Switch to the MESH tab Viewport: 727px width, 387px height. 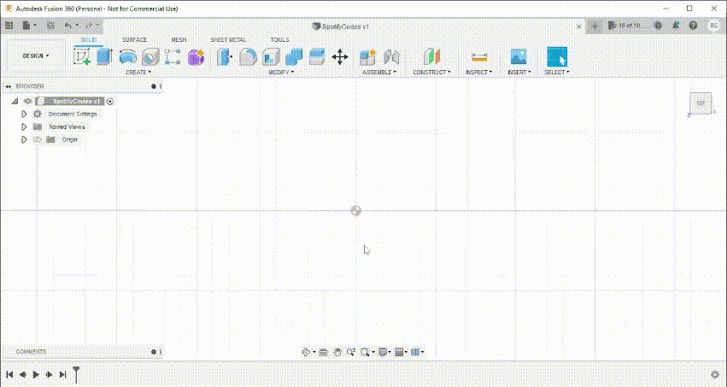tap(179, 40)
